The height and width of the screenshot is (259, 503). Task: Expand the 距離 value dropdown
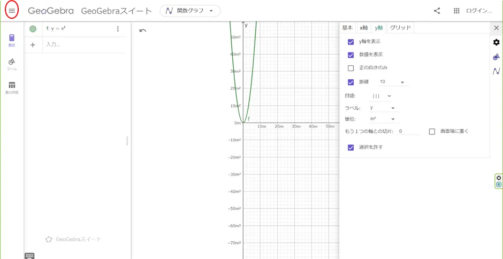[392, 82]
